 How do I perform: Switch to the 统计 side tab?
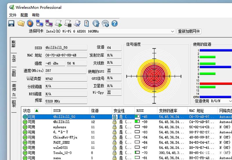click(x=14, y=58)
